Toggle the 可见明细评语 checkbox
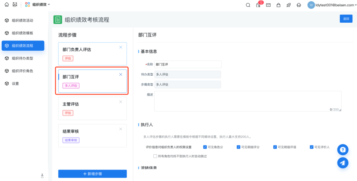The image size is (357, 181). coord(275,147)
